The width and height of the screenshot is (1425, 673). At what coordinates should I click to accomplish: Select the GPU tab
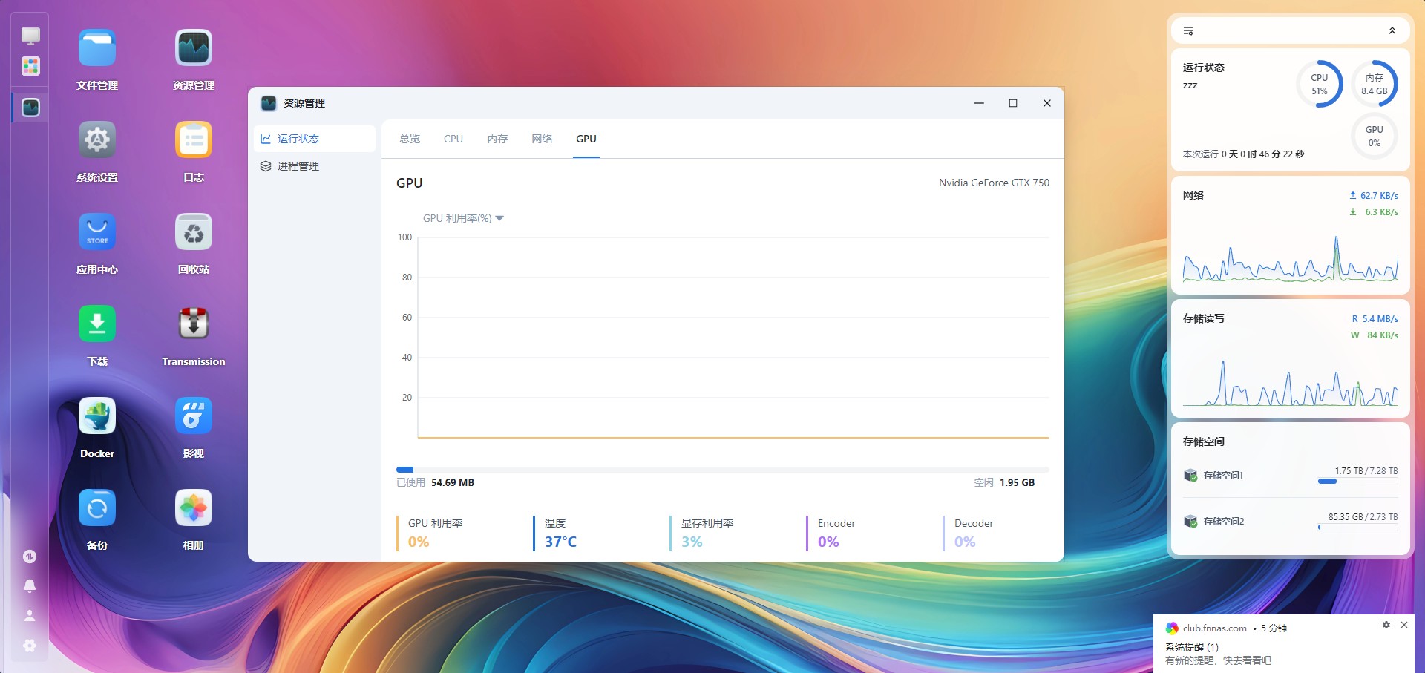(x=586, y=139)
